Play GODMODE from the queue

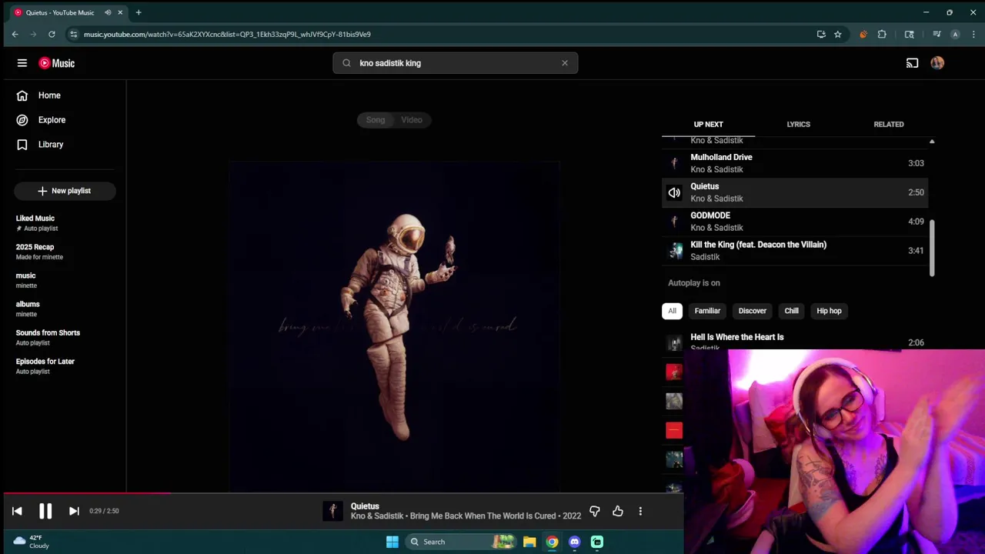pos(794,222)
